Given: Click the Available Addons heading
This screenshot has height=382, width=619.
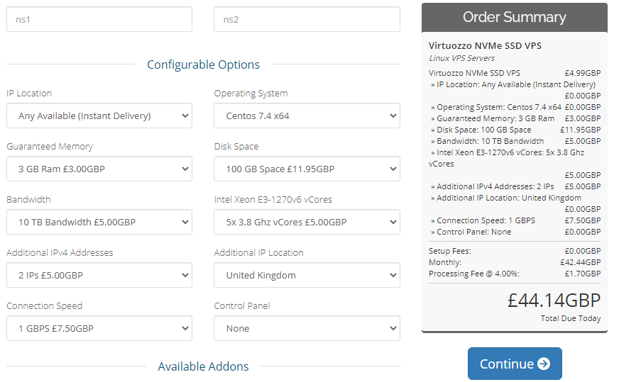Looking at the screenshot, I should point(203,366).
